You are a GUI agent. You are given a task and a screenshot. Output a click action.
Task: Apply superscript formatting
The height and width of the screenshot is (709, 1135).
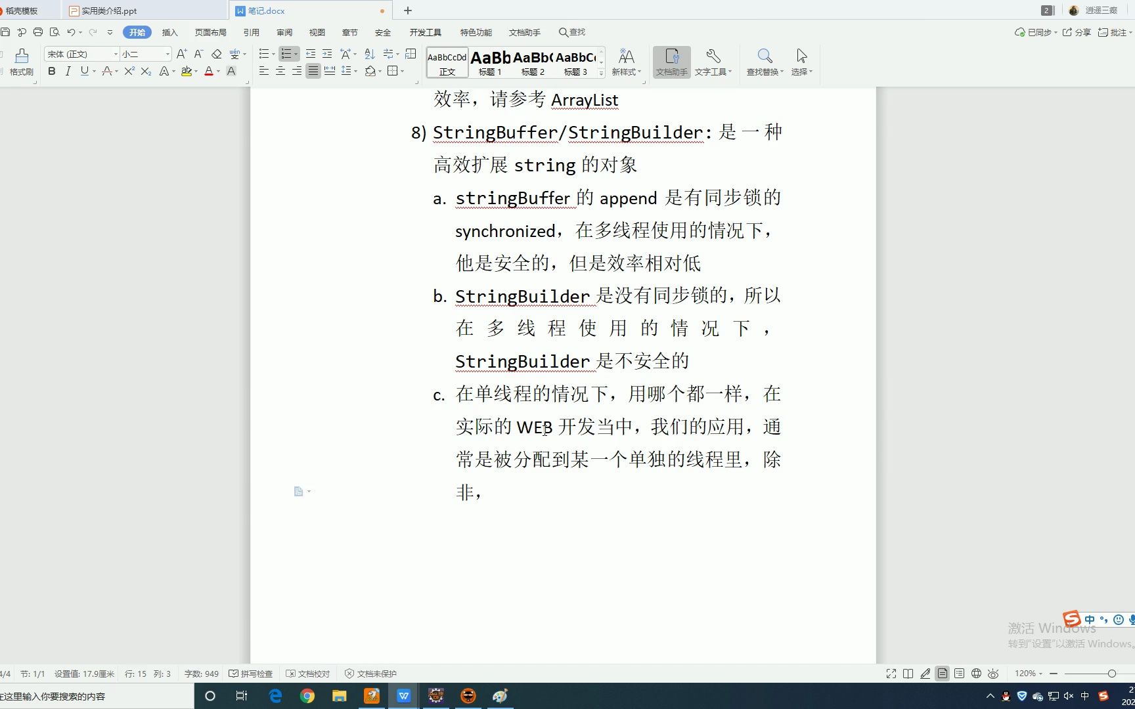(129, 71)
